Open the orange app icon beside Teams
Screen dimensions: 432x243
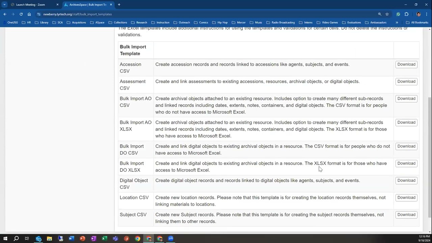click(x=126, y=239)
